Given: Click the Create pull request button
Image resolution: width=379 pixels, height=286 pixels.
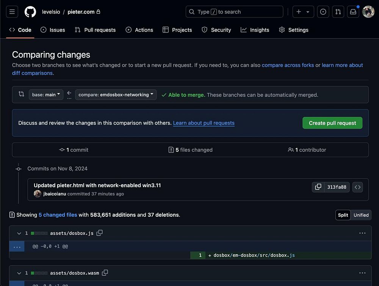Looking at the screenshot, I should coord(332,123).
